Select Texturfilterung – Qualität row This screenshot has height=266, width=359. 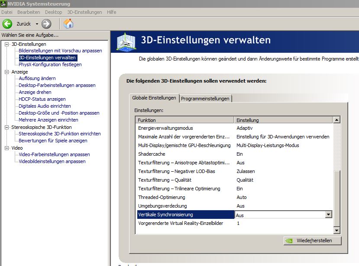(234, 180)
